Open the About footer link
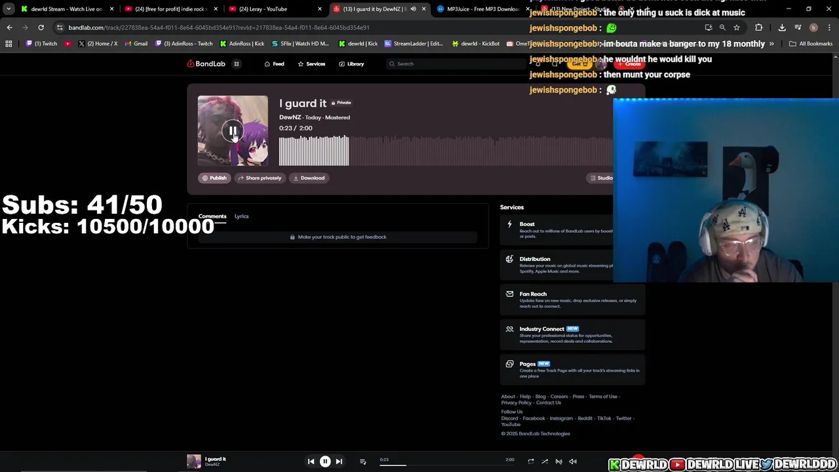 [508, 397]
